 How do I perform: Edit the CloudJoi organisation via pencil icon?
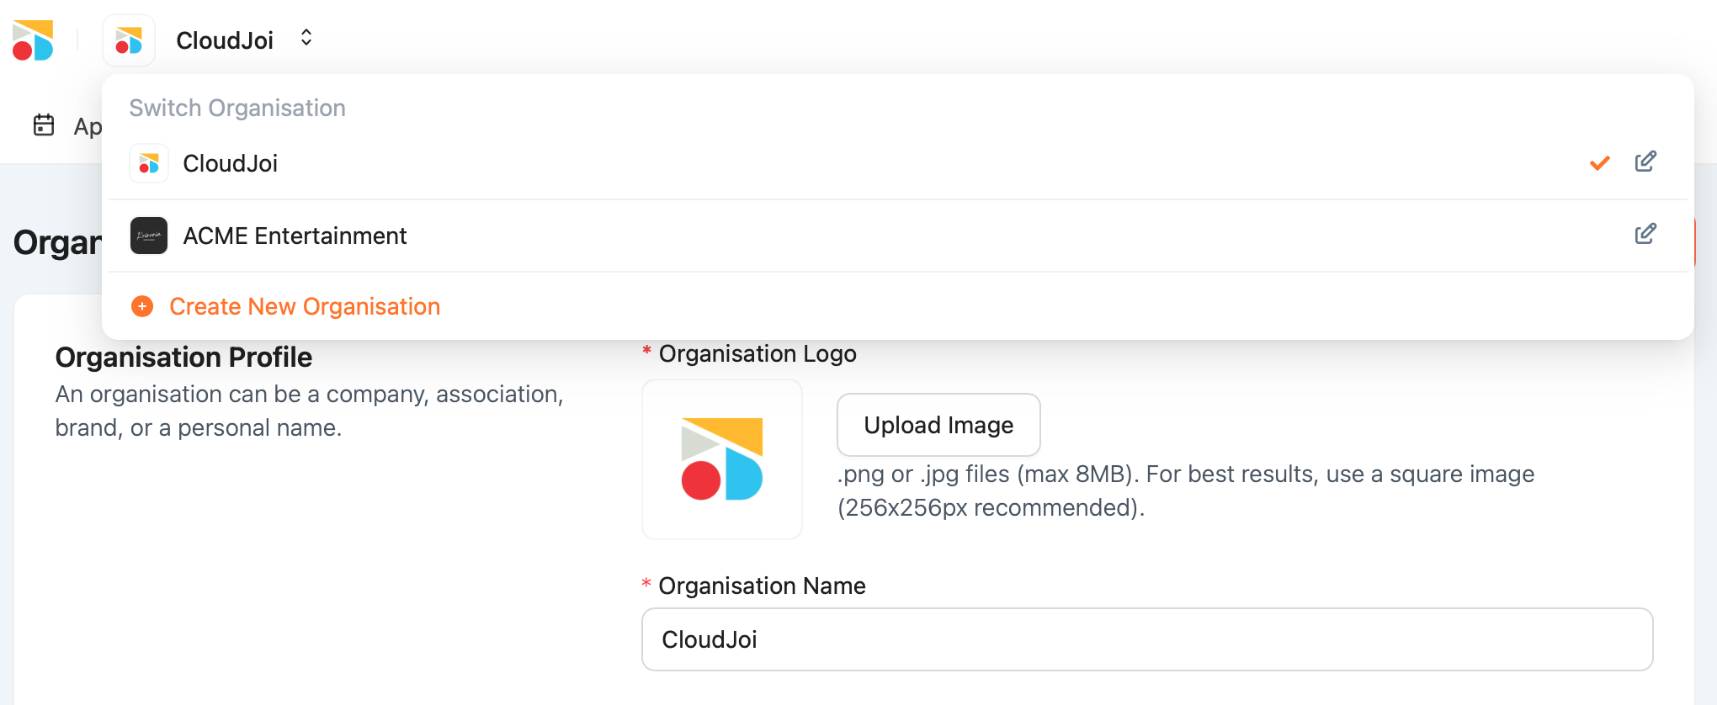[1645, 162]
